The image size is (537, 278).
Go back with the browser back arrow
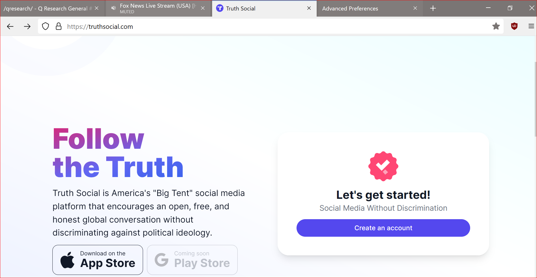click(10, 27)
